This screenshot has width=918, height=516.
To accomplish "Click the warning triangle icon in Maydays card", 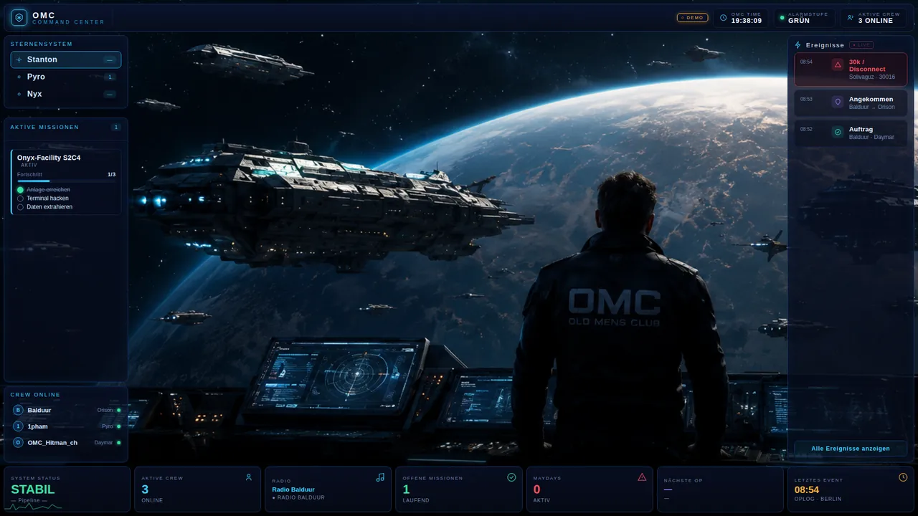I will point(642,477).
